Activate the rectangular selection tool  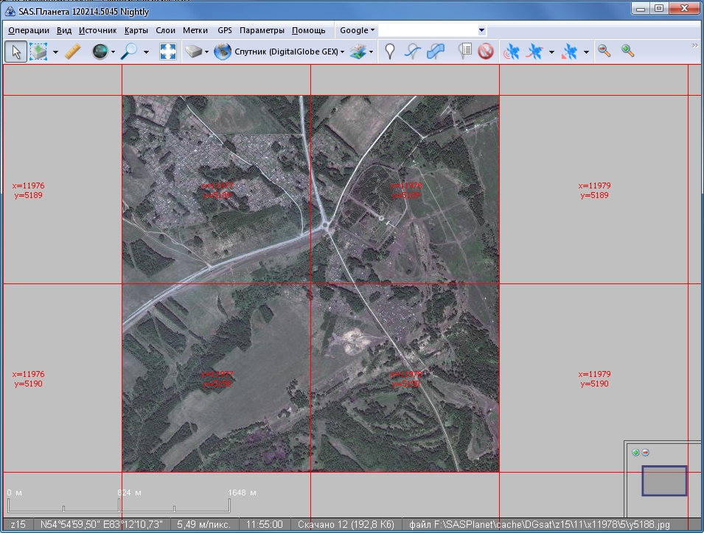[38, 52]
